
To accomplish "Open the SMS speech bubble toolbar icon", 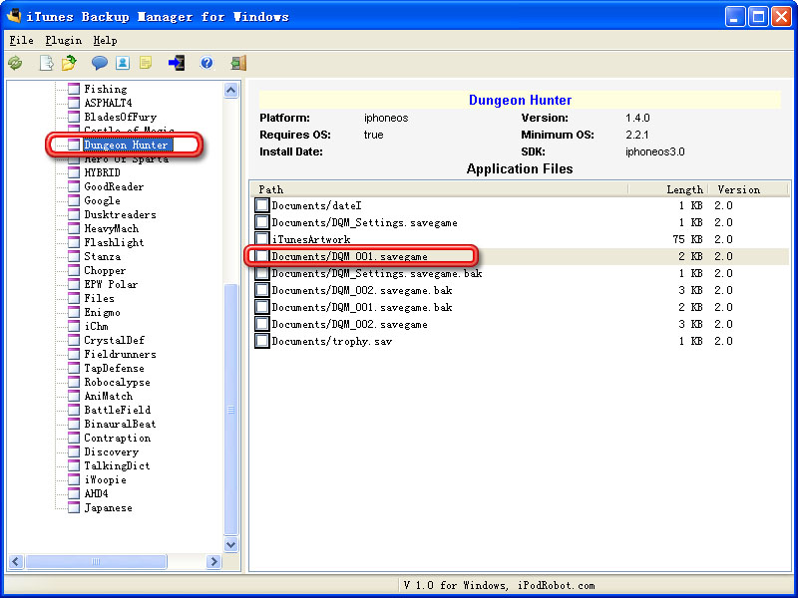I will 99,63.
